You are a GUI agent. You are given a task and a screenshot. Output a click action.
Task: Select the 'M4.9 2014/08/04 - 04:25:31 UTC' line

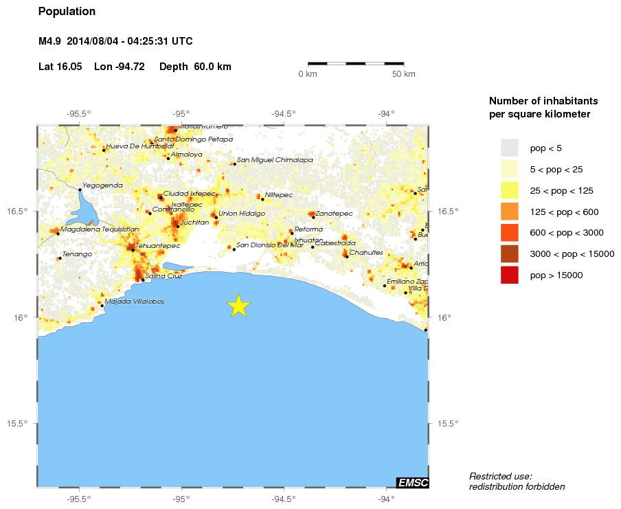115,41
